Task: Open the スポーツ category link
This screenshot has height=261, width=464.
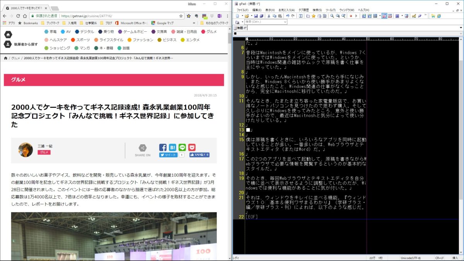Action: pos(80,40)
